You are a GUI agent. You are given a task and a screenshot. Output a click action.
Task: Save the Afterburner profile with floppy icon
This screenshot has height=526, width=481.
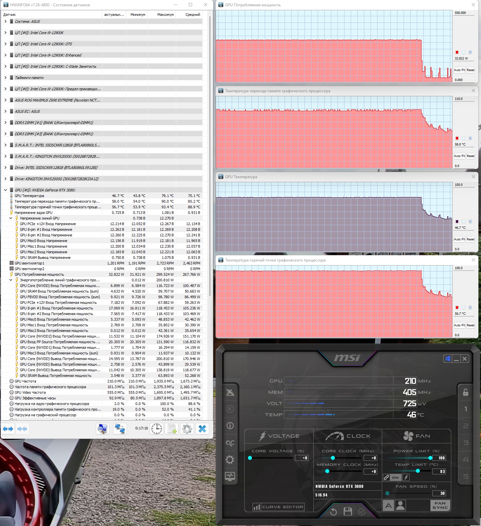click(348, 511)
